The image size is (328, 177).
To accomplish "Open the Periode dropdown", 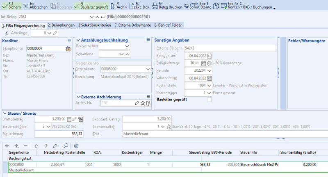I will pyautogui.click(x=210, y=70).
